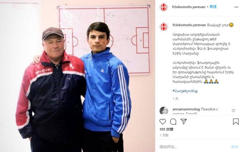Image resolution: width=240 pixels, height=152 pixels.
Task: Share the post with the paper plane icon
Action: tap(183, 122)
